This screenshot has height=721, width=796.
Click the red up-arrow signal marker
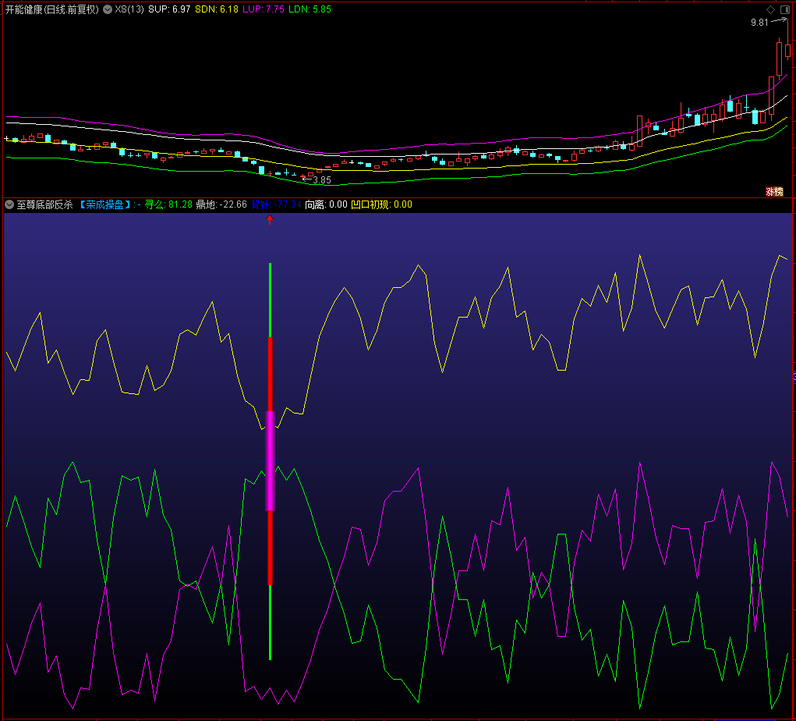tap(270, 220)
